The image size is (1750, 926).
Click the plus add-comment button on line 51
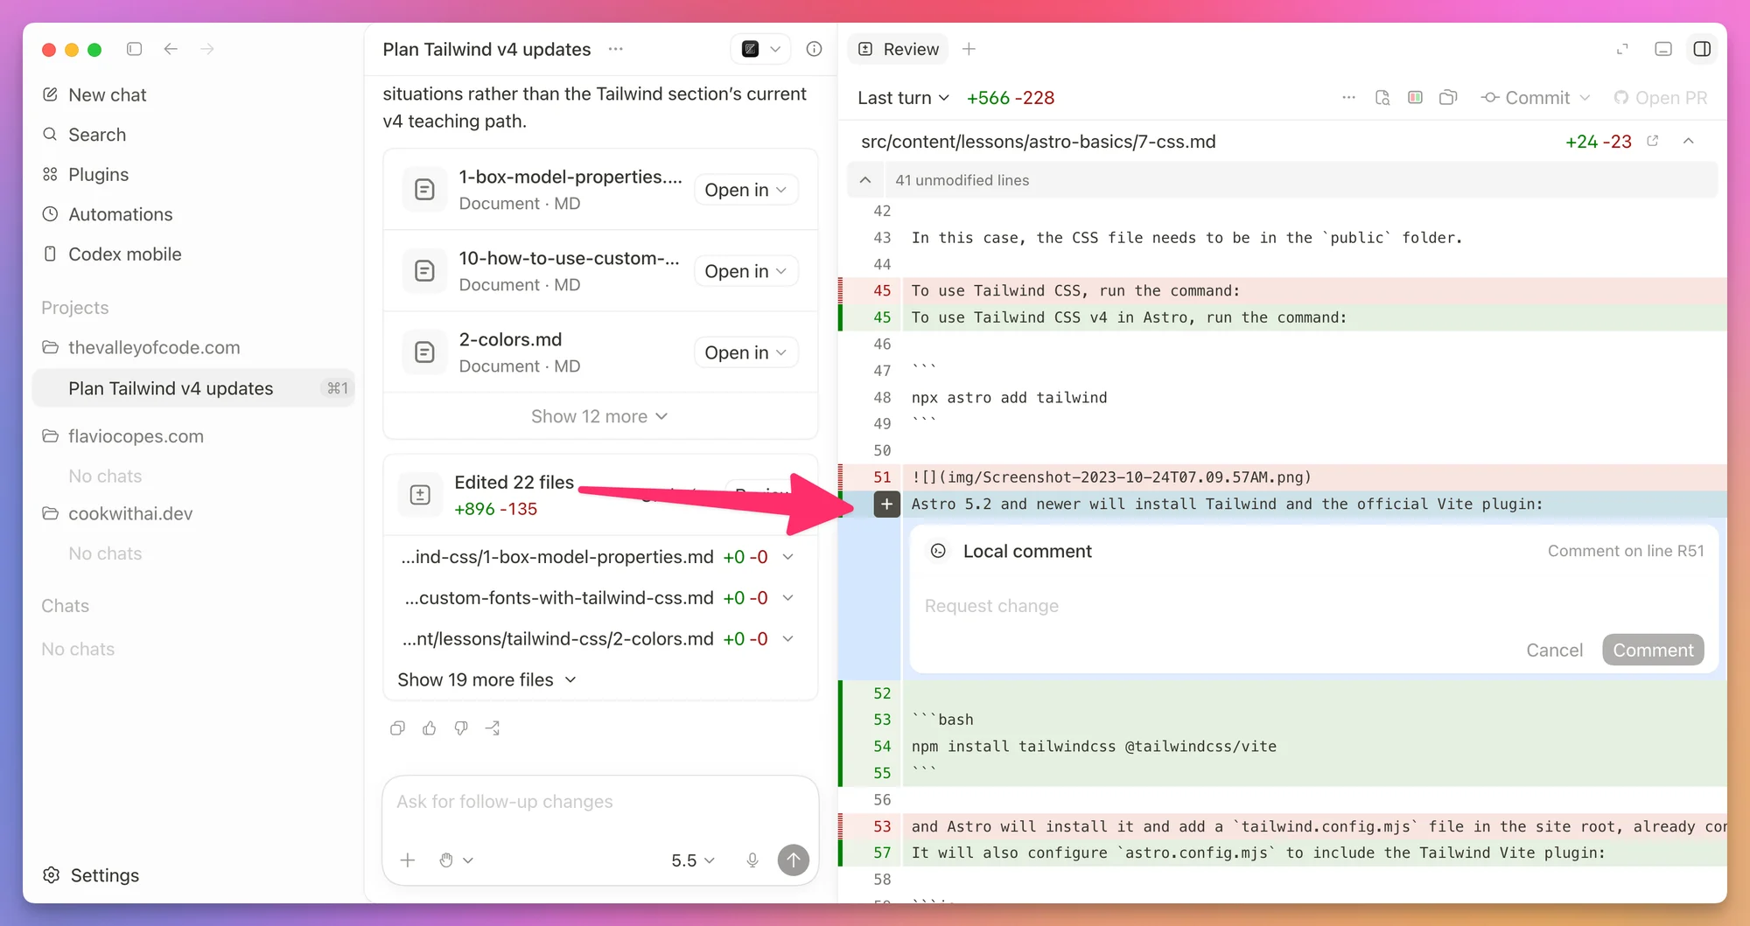pos(886,505)
